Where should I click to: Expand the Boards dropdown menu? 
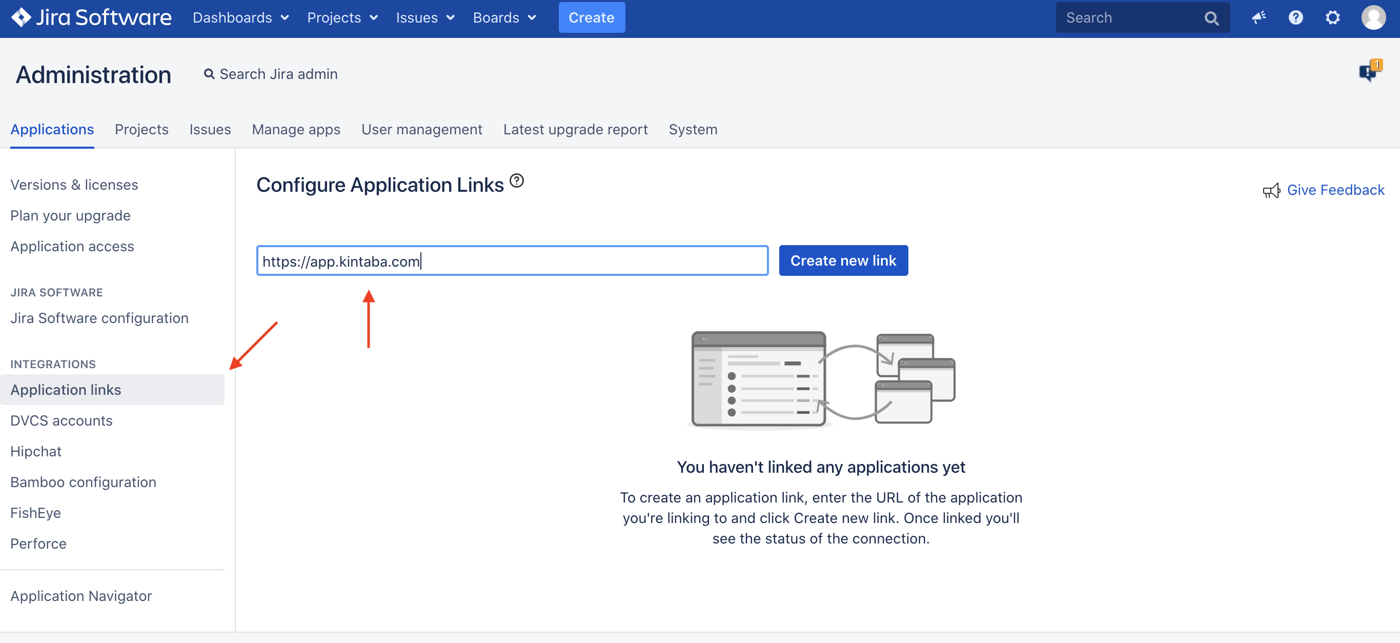[x=504, y=18]
